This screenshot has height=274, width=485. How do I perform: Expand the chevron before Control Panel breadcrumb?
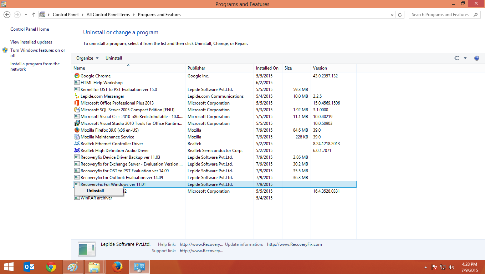[49, 15]
